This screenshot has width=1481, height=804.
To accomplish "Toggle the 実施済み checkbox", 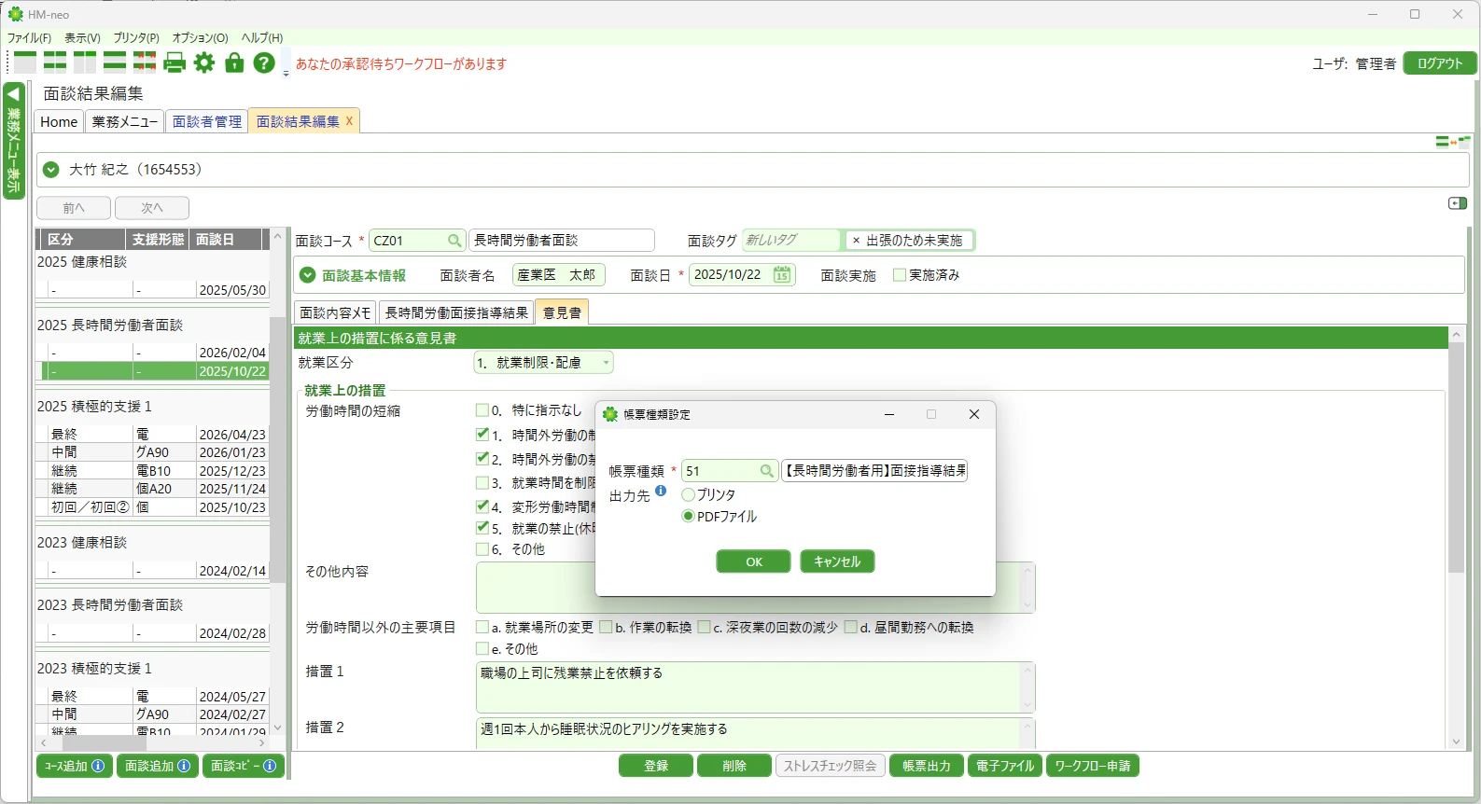I will (x=900, y=275).
